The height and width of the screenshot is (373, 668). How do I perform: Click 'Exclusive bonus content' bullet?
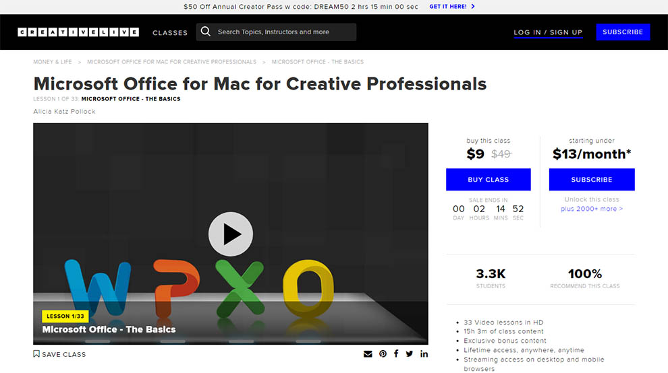(505, 341)
